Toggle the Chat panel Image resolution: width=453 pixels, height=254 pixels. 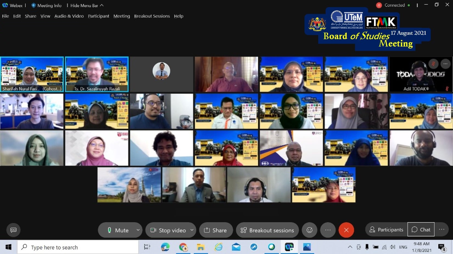tap(421, 230)
